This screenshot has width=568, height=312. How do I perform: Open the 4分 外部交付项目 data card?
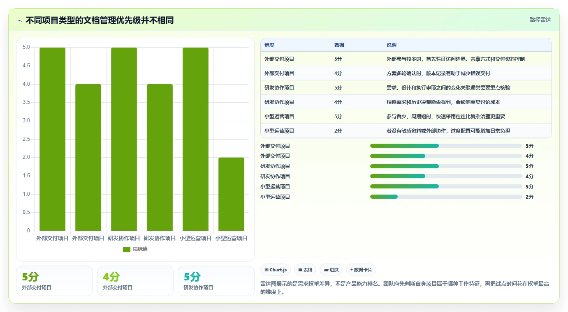pos(135,281)
